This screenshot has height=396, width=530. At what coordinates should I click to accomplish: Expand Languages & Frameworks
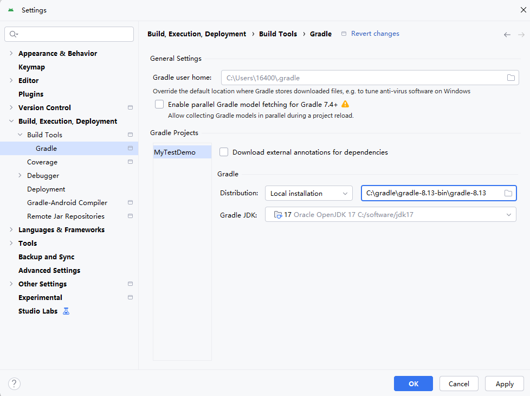[11, 229]
